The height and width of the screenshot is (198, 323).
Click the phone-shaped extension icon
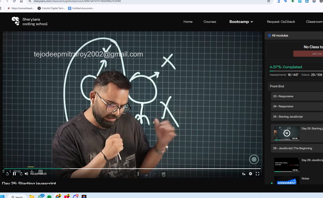[279, 1]
